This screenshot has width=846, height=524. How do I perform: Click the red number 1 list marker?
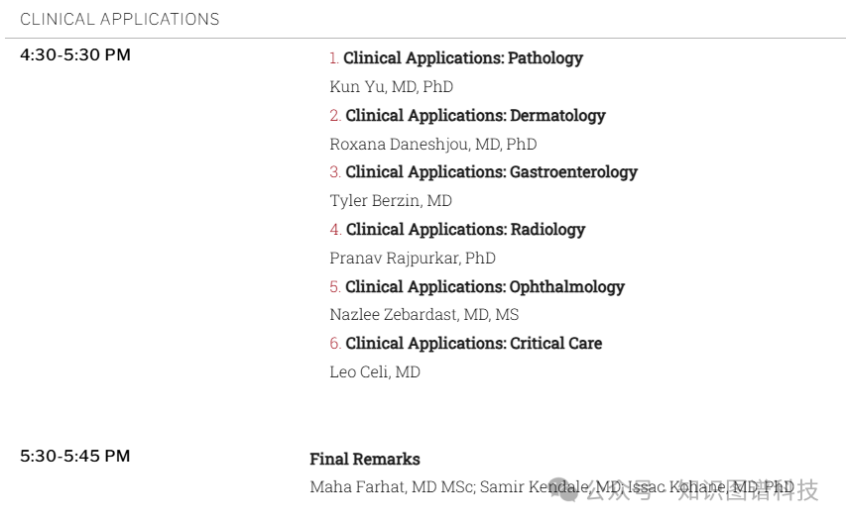click(334, 58)
